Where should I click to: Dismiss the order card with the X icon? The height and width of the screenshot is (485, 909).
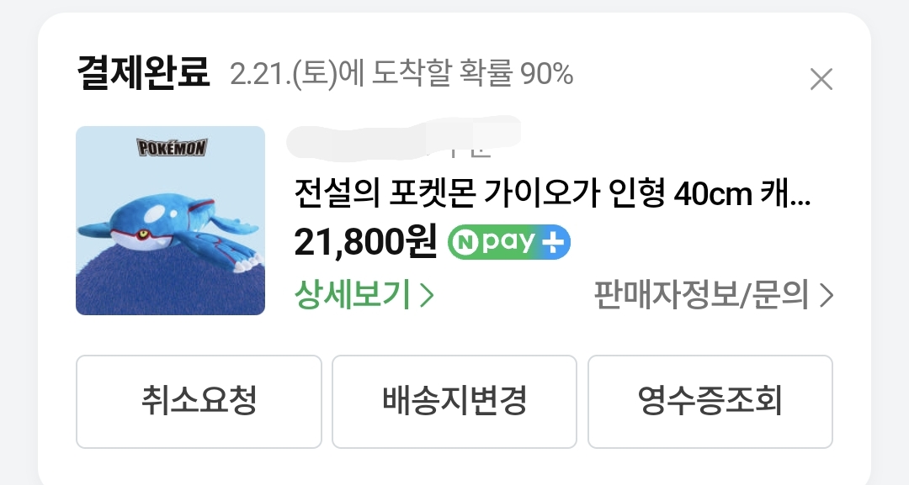tap(821, 79)
